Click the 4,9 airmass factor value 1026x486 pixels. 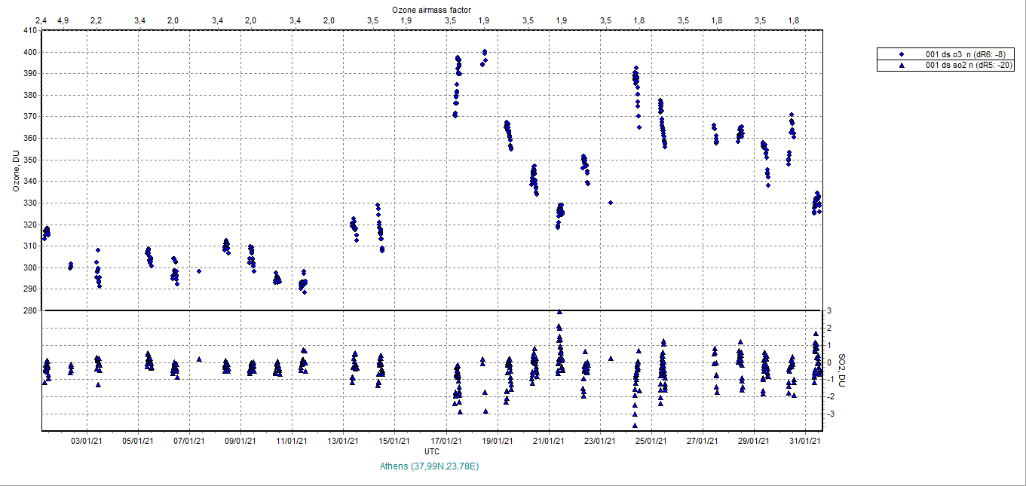click(x=63, y=20)
